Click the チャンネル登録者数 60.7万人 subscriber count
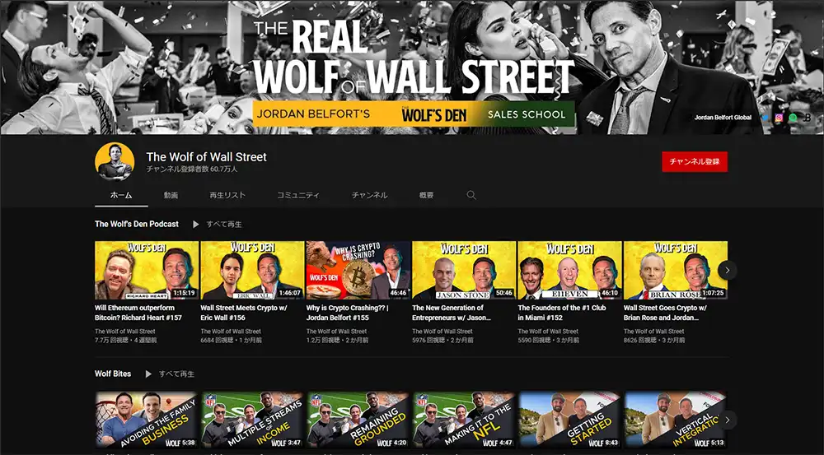Image resolution: width=824 pixels, height=455 pixels. tap(192, 169)
